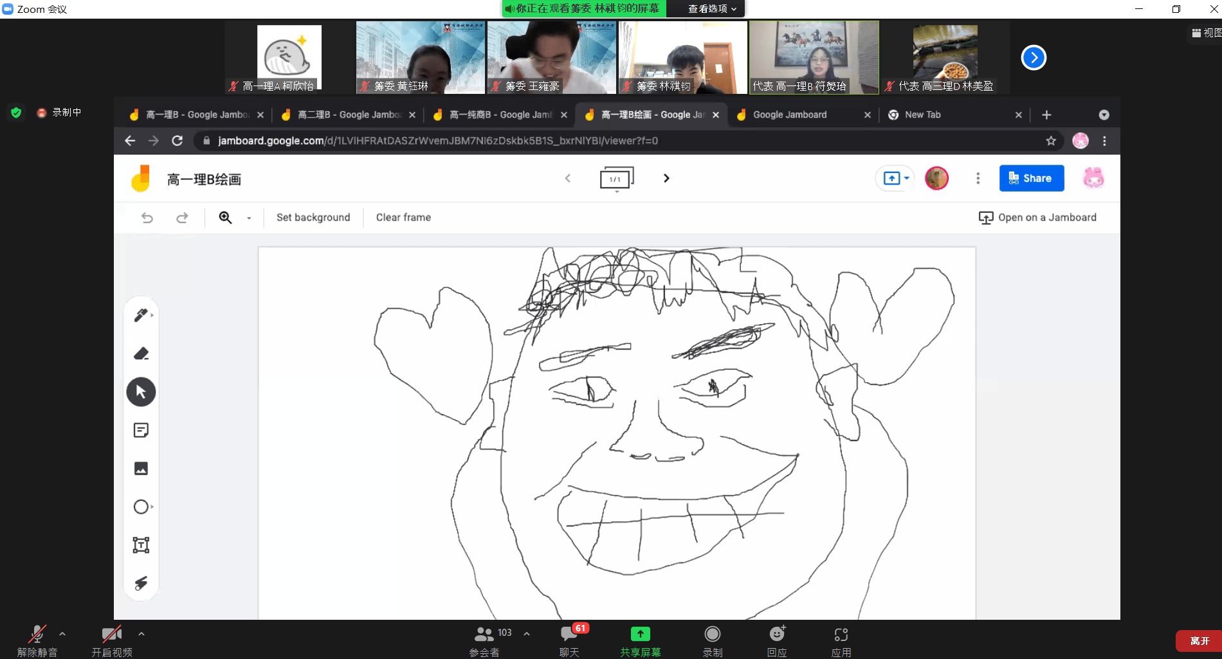Open a new browser tab
The image size is (1222, 659).
(x=1046, y=114)
